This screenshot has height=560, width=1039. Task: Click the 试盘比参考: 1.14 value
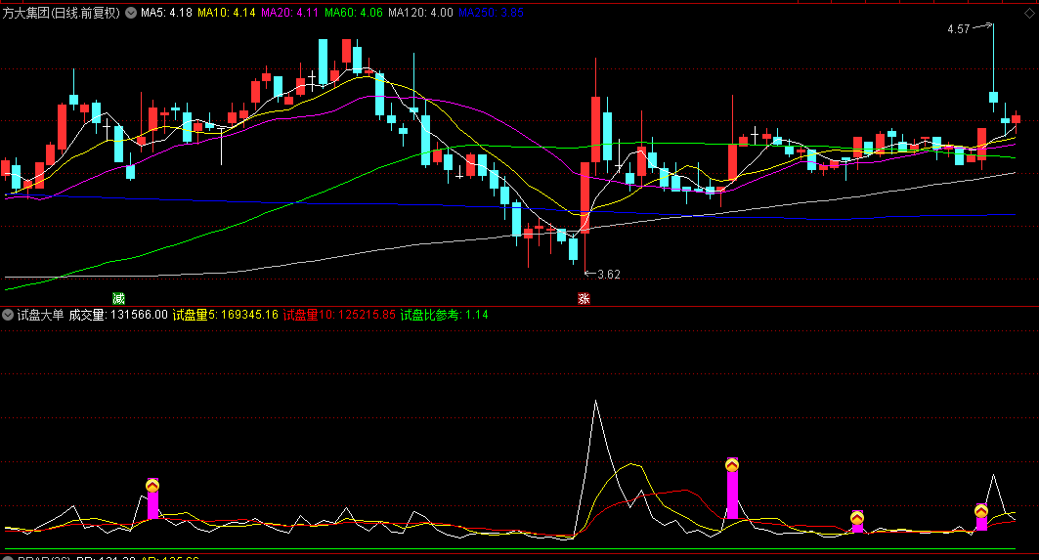(444, 315)
